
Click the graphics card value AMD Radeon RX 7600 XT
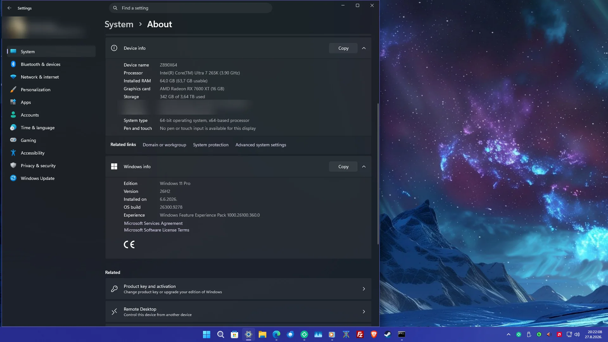192,89
